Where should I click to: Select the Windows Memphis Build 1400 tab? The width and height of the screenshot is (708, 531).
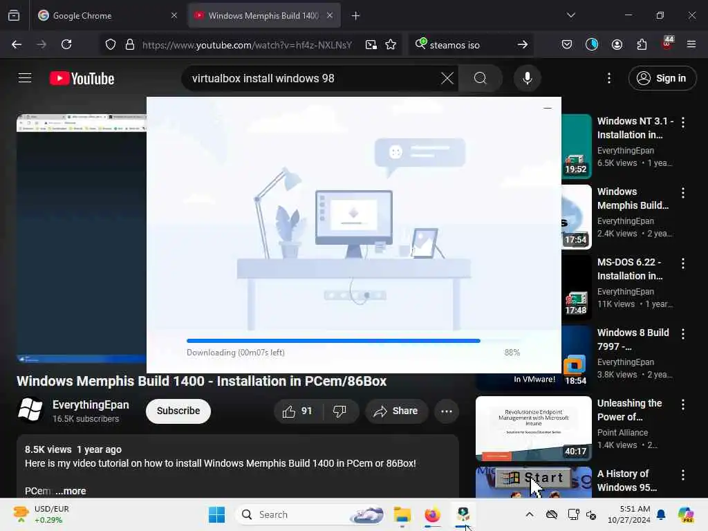[x=264, y=15]
